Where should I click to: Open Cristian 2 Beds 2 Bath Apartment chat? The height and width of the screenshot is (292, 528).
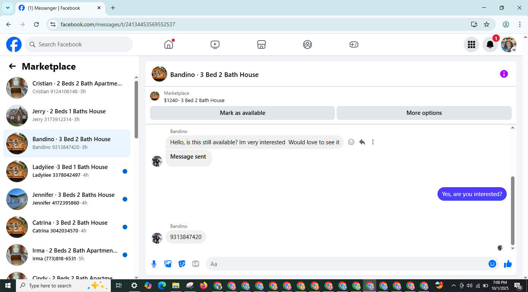67,88
